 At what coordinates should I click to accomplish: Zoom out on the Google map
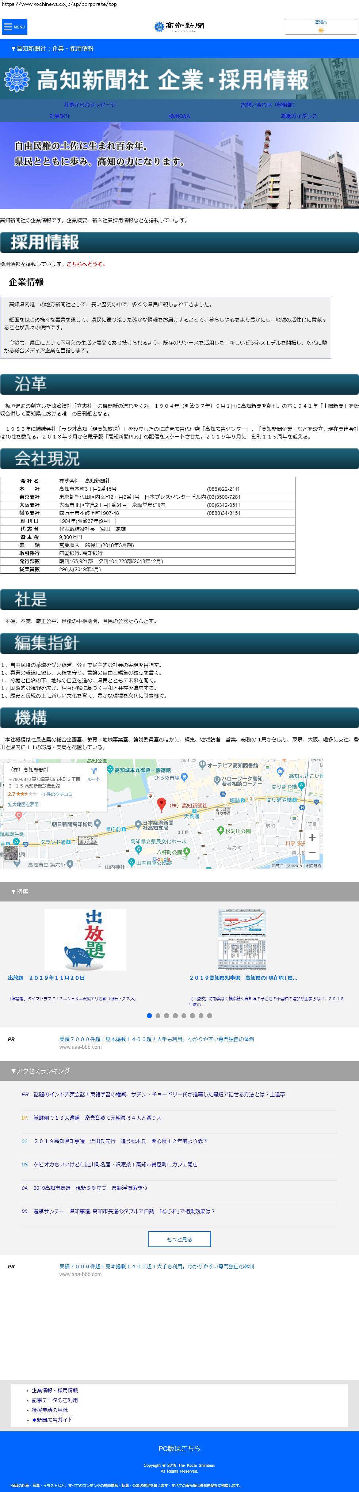click(x=312, y=852)
